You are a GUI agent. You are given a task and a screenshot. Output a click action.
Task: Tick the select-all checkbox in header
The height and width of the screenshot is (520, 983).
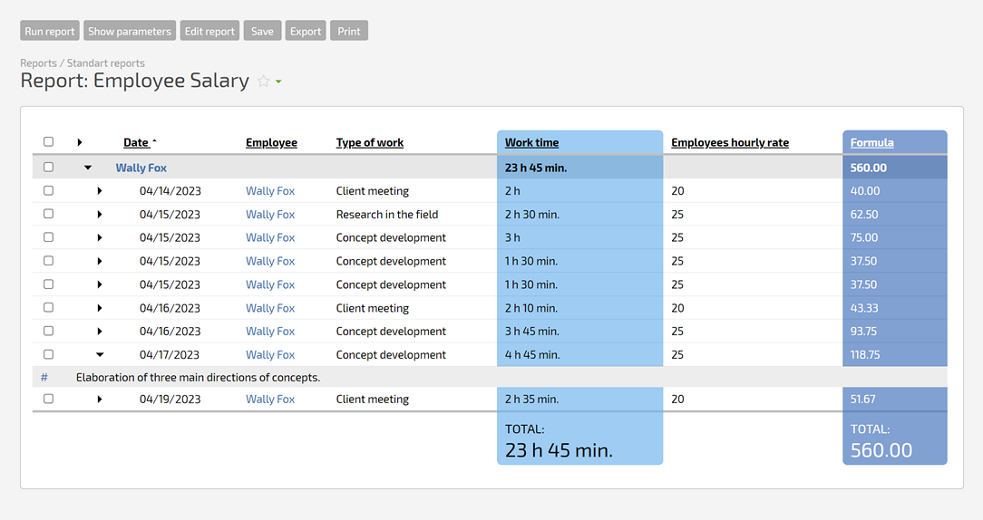click(49, 142)
